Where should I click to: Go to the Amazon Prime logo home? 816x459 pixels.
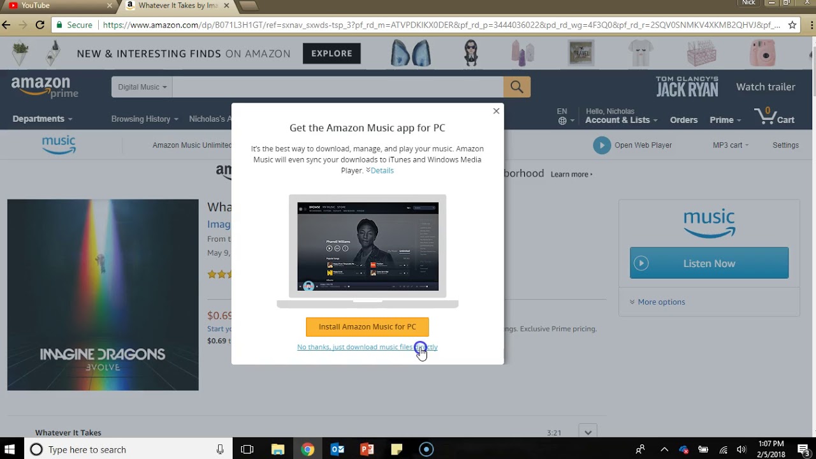45,87
